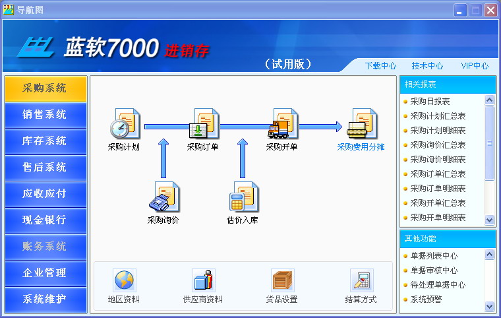Switch to 库存系统 module

coord(45,141)
